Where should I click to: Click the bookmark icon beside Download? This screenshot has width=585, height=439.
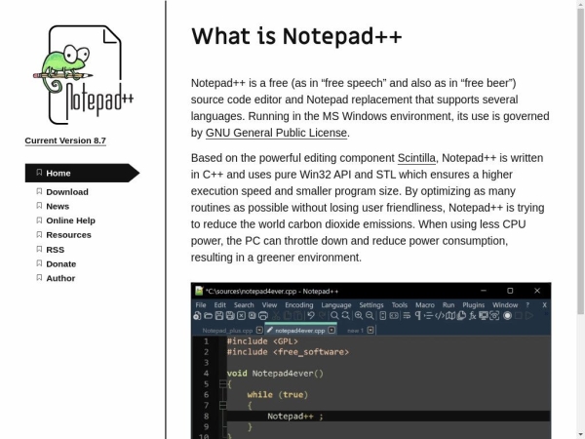39,191
